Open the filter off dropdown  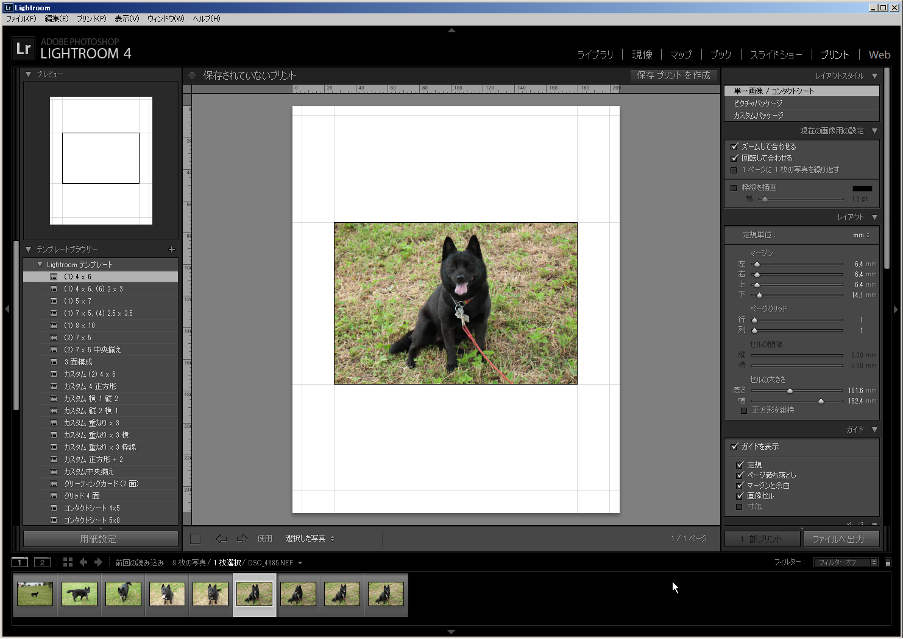coord(845,562)
